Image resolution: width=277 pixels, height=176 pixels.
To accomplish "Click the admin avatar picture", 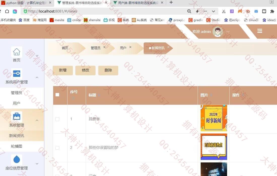I will [x=218, y=32].
